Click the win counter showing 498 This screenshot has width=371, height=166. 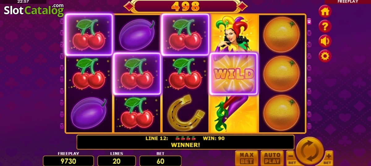tap(185, 6)
